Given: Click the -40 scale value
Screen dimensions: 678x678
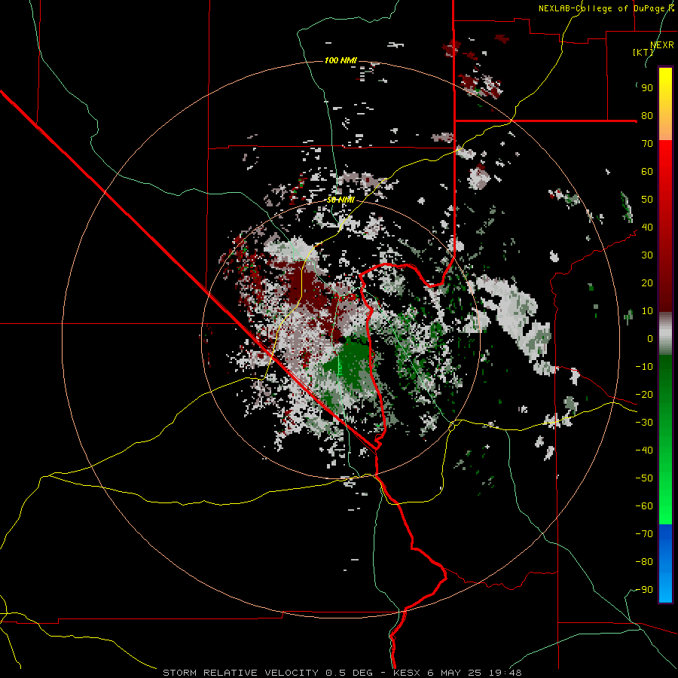Looking at the screenshot, I should pos(644,450).
